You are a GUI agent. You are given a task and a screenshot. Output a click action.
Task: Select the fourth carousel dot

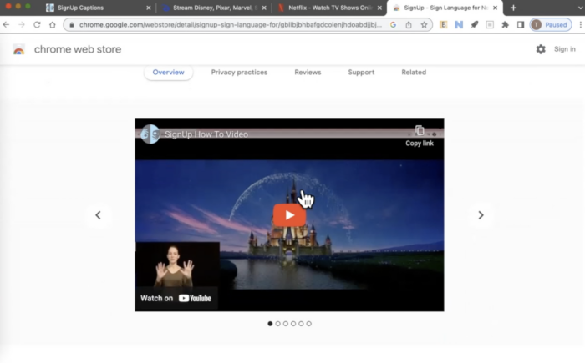tap(293, 324)
